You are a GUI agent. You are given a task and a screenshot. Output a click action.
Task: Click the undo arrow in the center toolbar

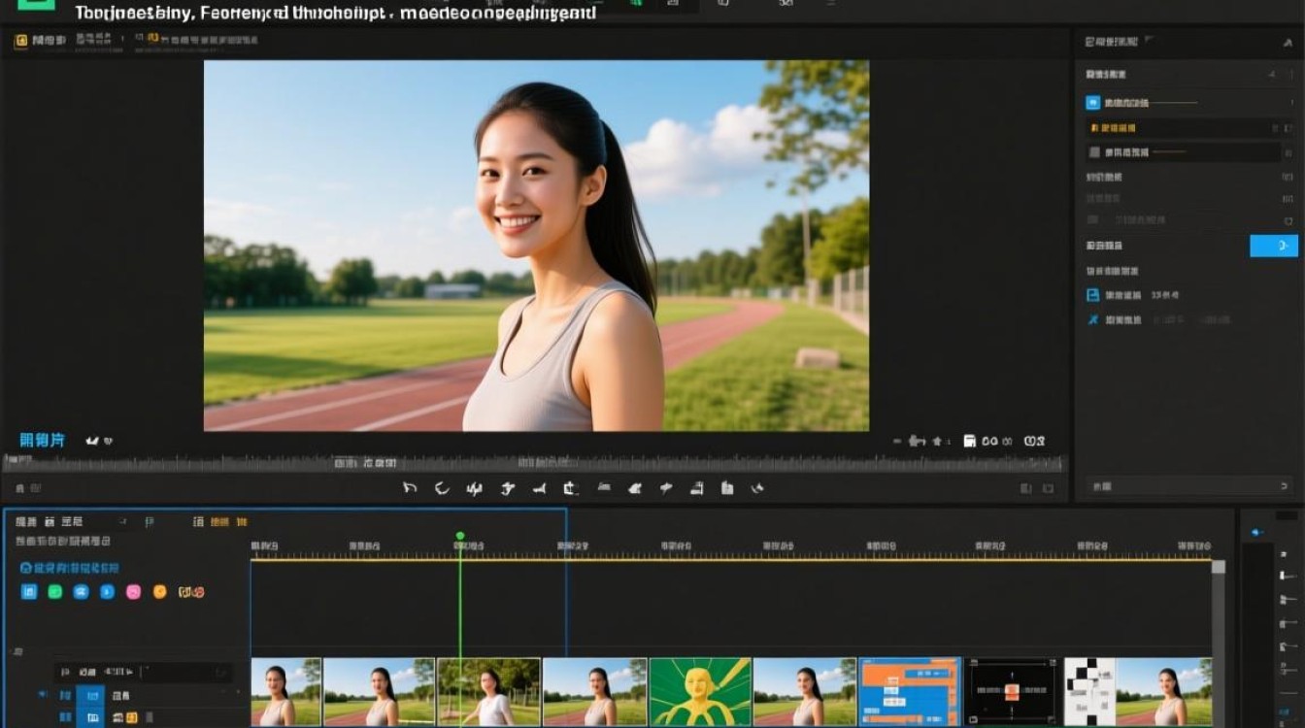click(x=410, y=488)
